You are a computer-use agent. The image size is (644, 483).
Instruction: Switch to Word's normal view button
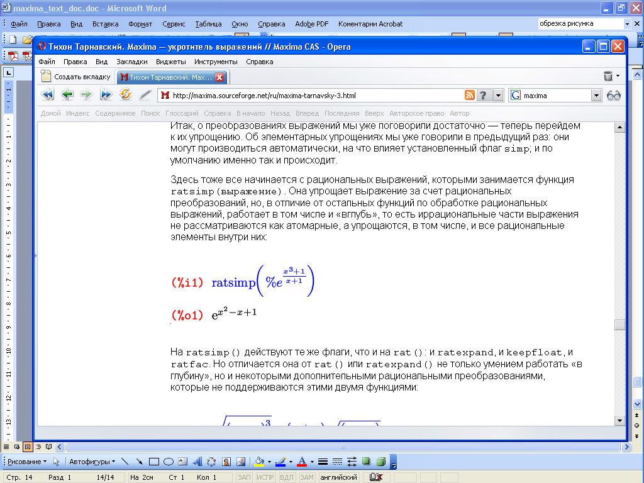[6, 447]
